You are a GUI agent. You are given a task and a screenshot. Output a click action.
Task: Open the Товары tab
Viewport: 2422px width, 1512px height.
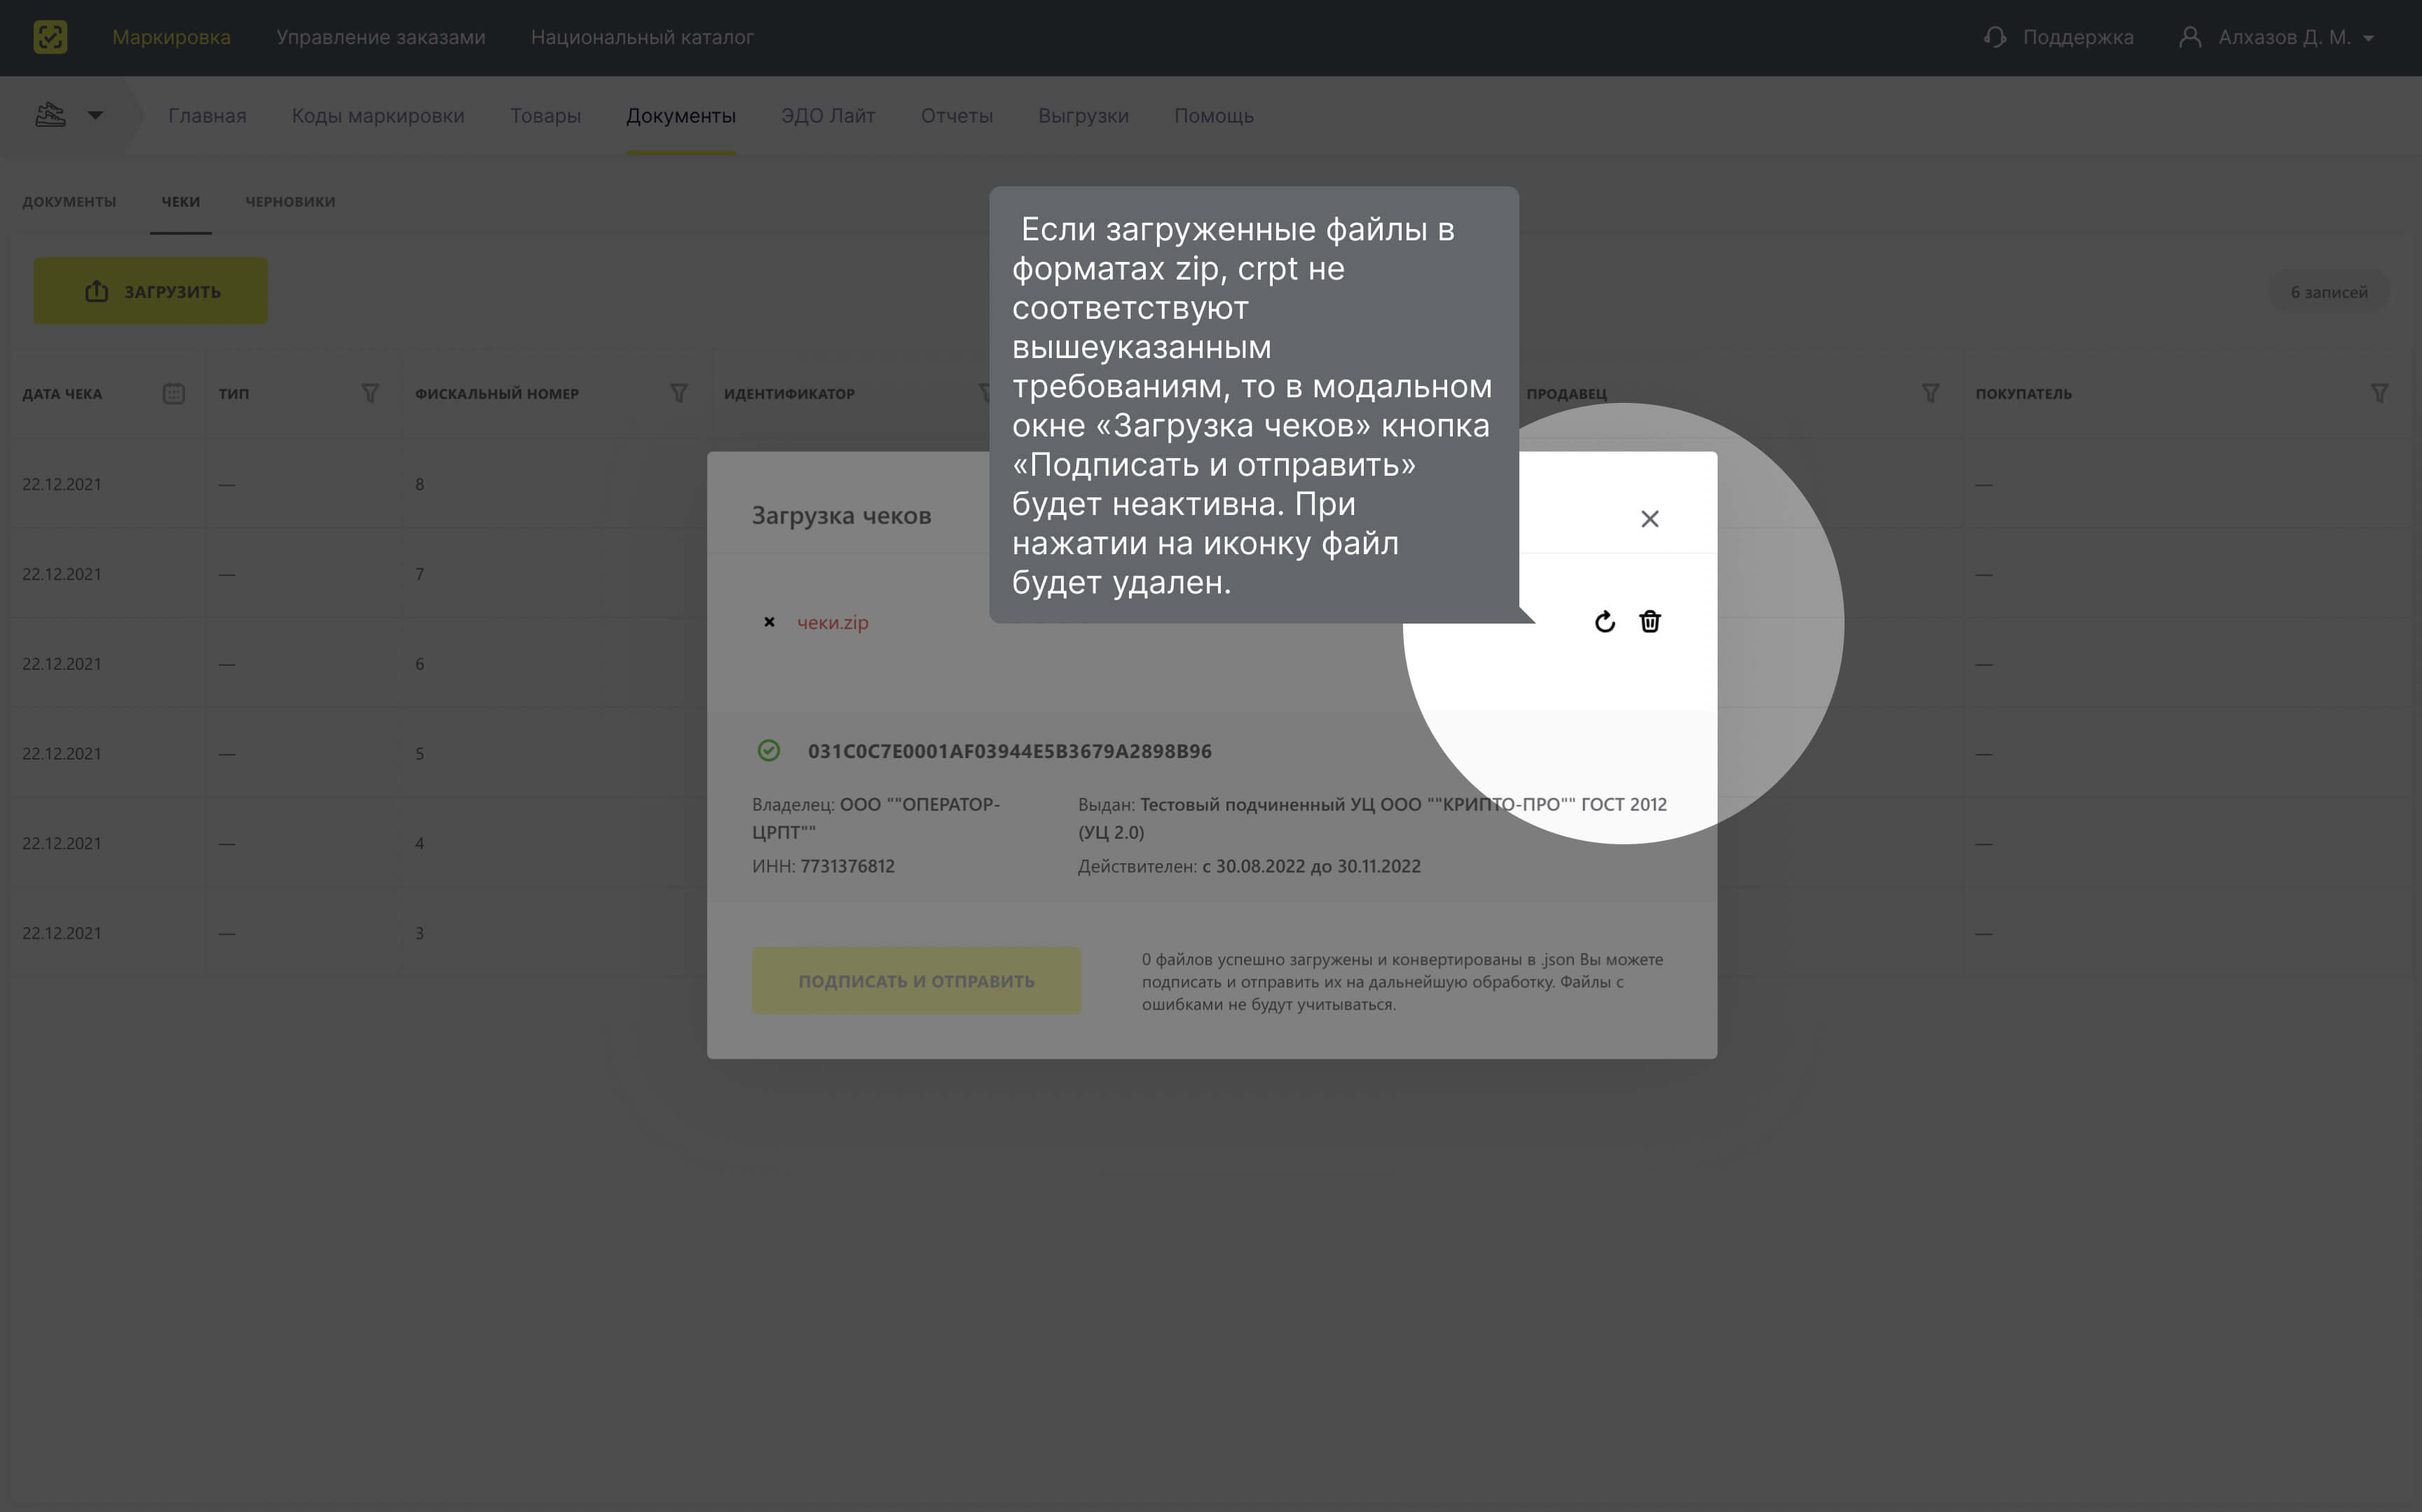click(x=545, y=115)
